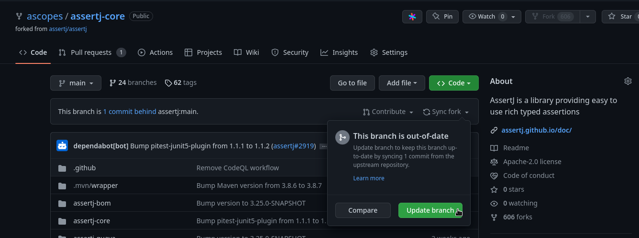The height and width of the screenshot is (238, 639).
Task: Open the Add file dropdown
Action: [402, 83]
